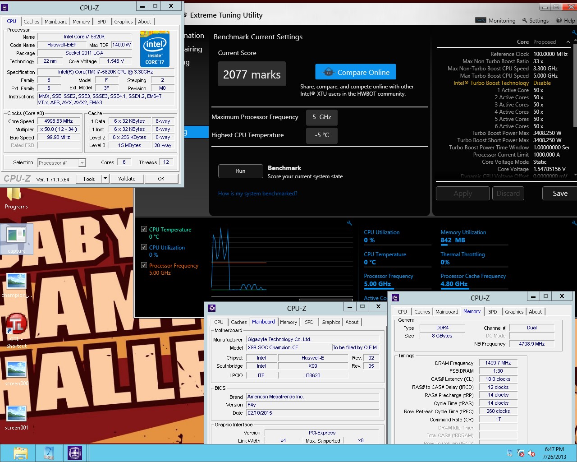Switch to Caches tab in top CPU-Z

coord(32,22)
